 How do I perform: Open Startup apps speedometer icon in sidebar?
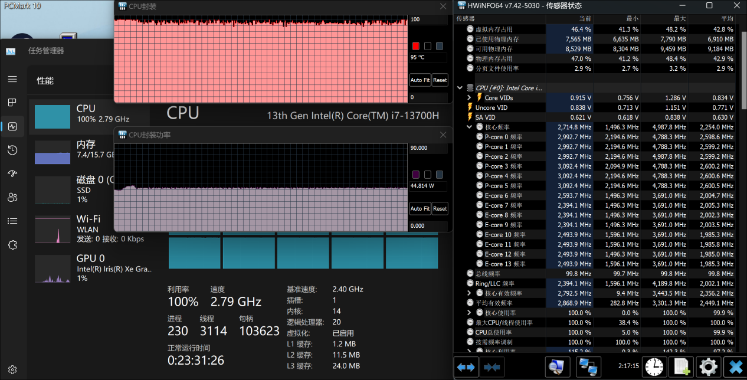coord(12,174)
